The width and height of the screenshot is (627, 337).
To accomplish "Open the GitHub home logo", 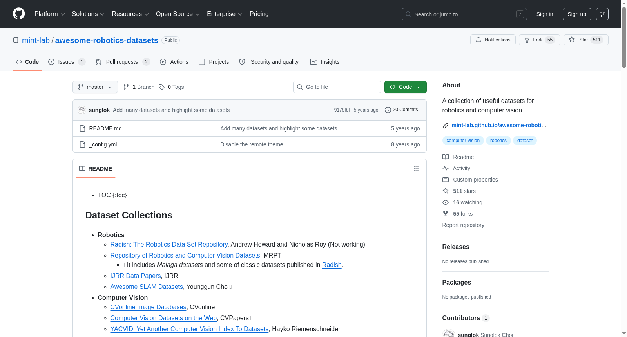I will point(19,14).
